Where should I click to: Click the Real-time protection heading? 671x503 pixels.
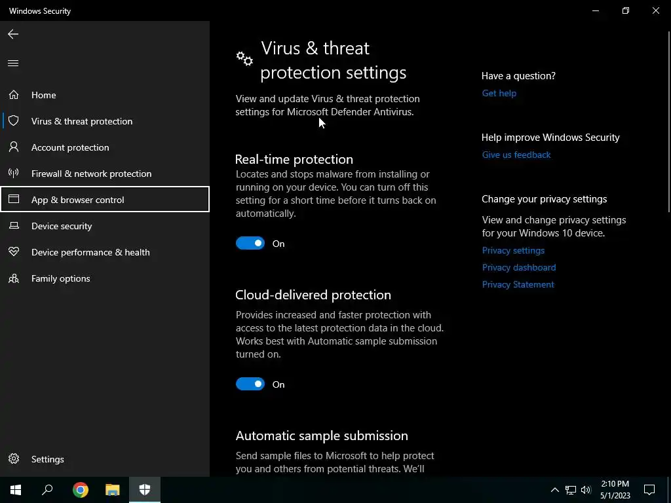[294, 159]
